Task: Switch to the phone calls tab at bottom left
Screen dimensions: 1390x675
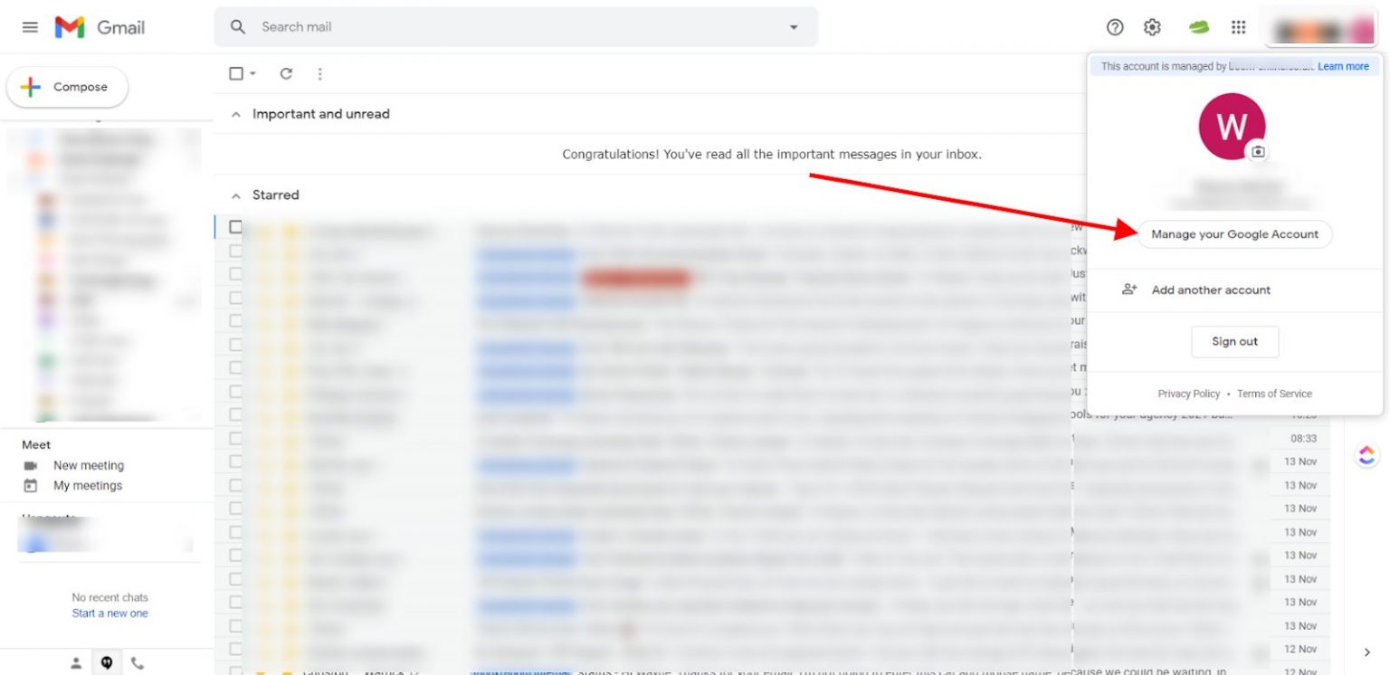Action: pyautogui.click(x=137, y=661)
